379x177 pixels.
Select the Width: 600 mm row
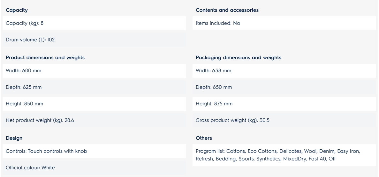[x=94, y=71]
